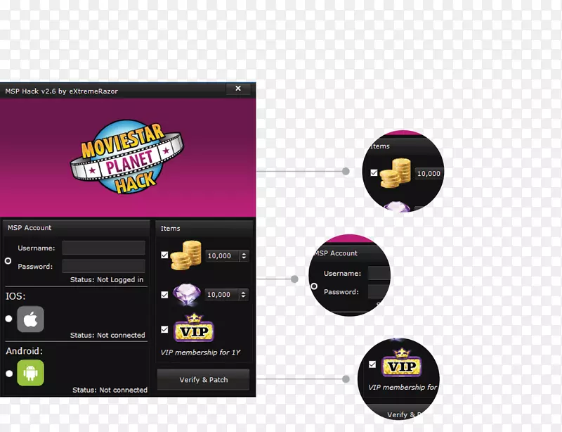Toggle the VIP membership checkbox in the Items panel
Screen dimensions: 562x432
[x=164, y=329]
